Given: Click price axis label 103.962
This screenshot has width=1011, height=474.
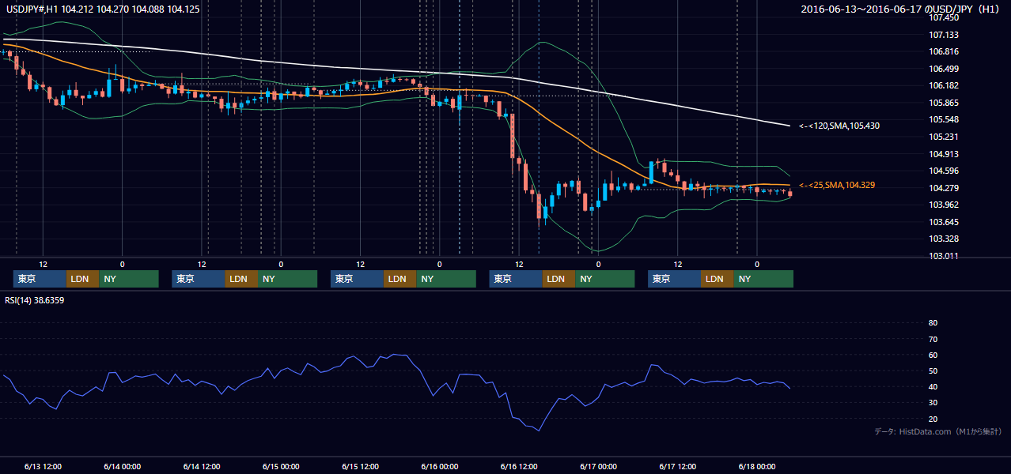Looking at the screenshot, I should pyautogui.click(x=944, y=205).
